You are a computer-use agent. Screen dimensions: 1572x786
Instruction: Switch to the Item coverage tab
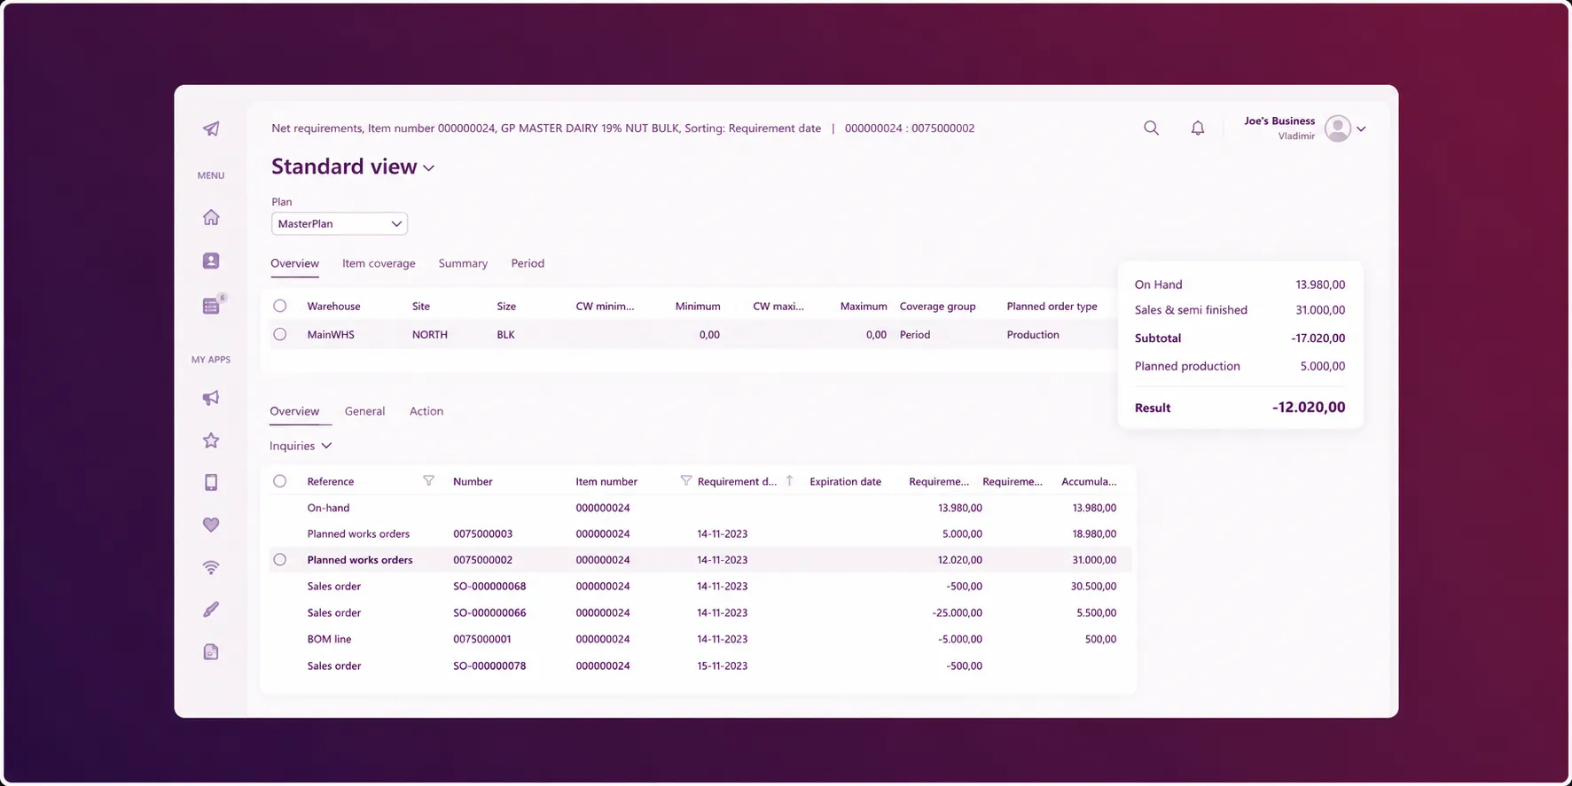coord(379,263)
